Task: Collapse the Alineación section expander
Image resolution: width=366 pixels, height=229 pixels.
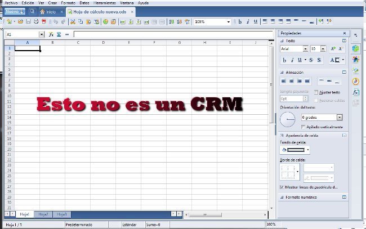Action: point(282,72)
